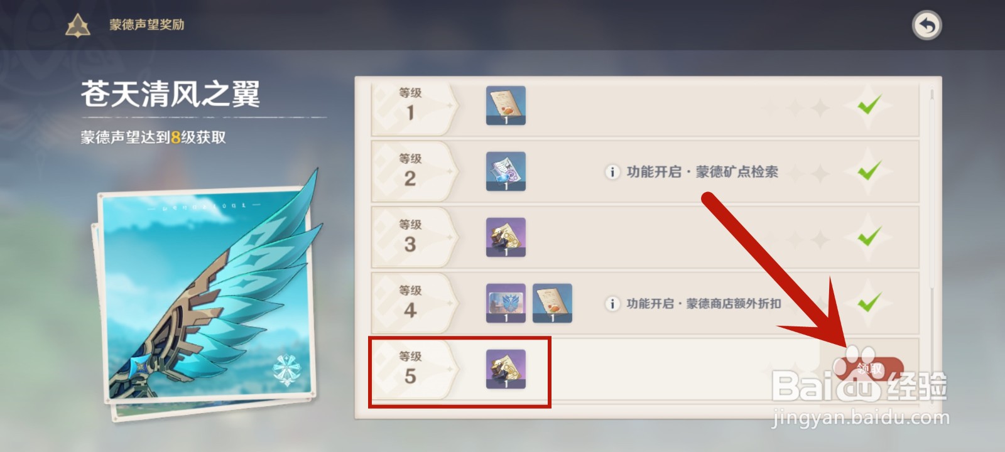
Task: Select the level 3 reward item icon
Action: point(506,237)
